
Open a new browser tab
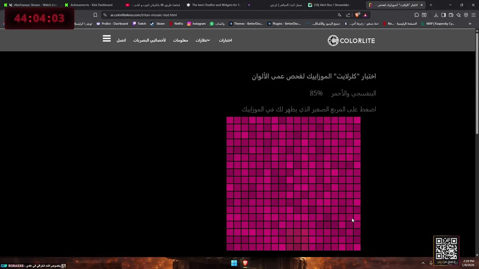click(431, 5)
